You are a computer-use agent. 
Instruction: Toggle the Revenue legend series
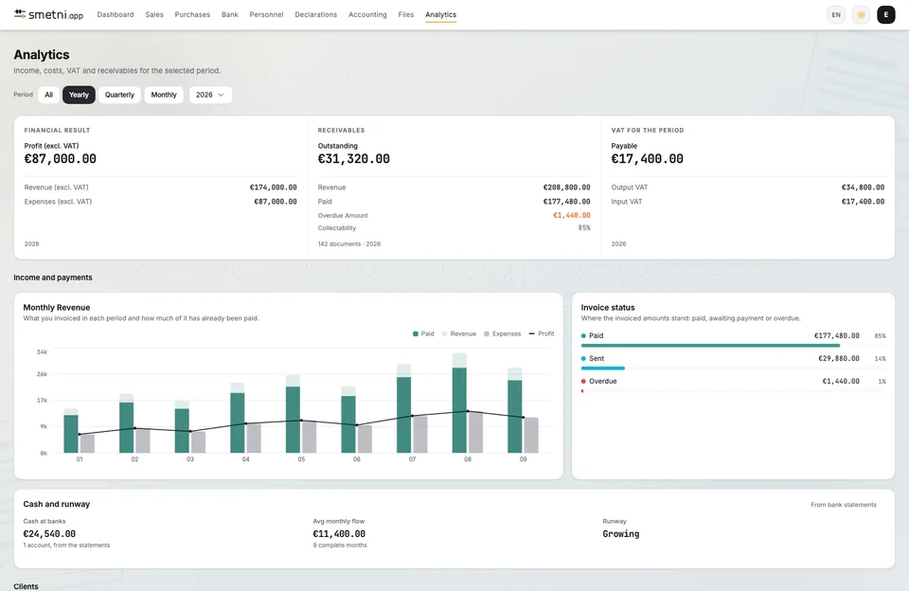point(459,333)
